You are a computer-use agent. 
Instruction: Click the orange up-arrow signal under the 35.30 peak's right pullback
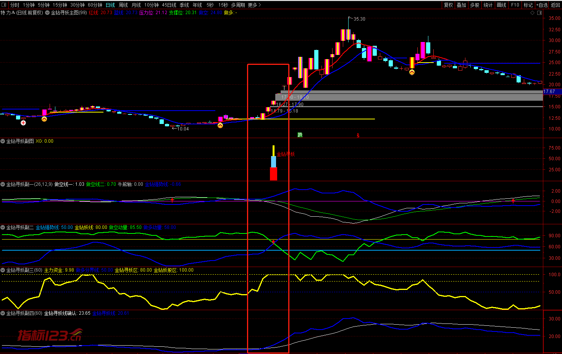tap(412, 72)
